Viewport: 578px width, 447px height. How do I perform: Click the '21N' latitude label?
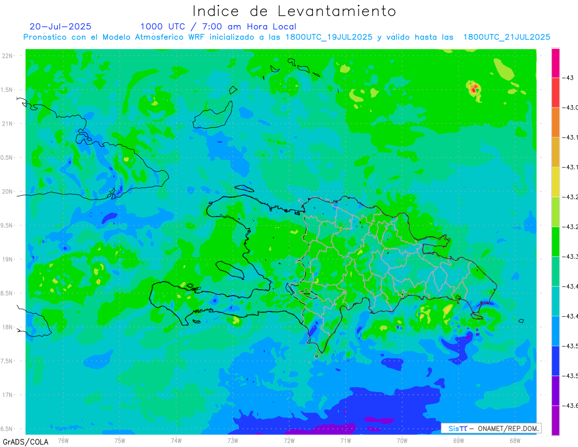[x=8, y=123]
